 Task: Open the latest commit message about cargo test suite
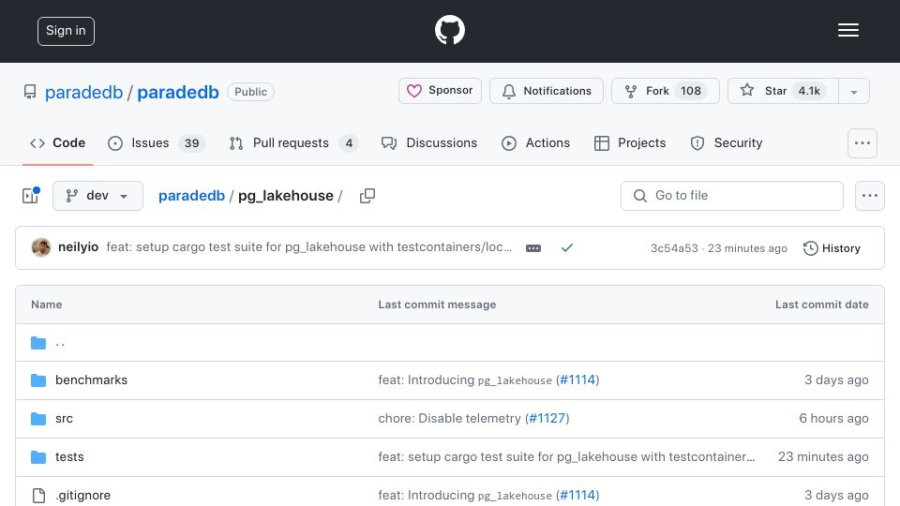point(308,247)
